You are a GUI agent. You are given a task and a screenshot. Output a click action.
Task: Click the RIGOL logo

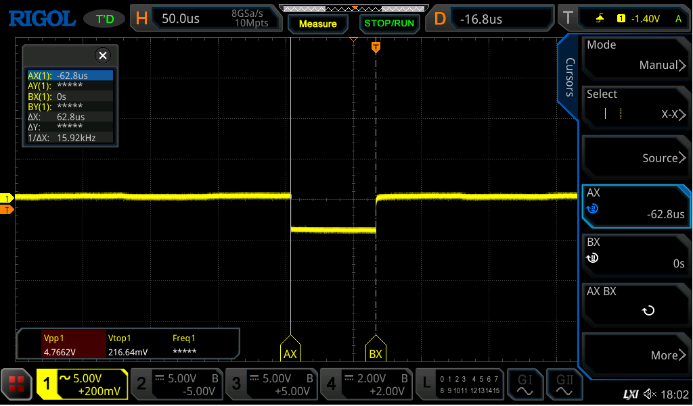tap(42, 18)
